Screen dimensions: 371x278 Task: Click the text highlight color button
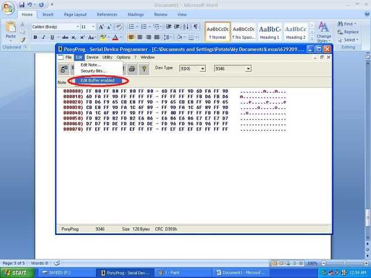coord(103,37)
